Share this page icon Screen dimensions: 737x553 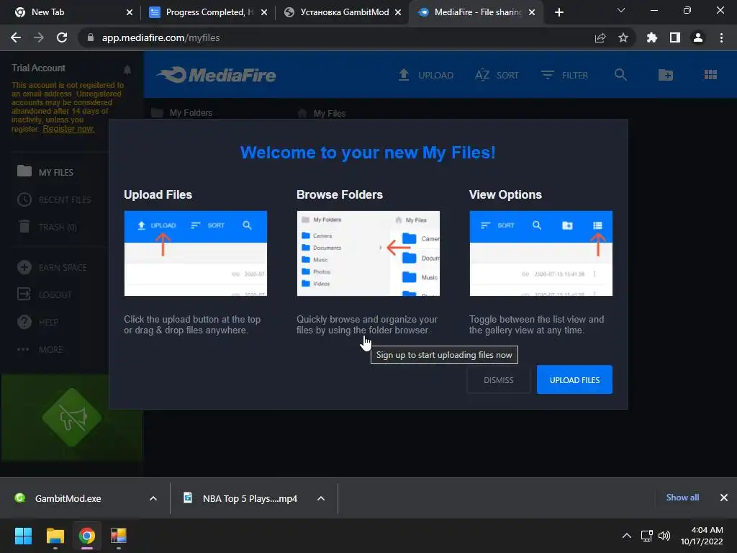coord(600,37)
